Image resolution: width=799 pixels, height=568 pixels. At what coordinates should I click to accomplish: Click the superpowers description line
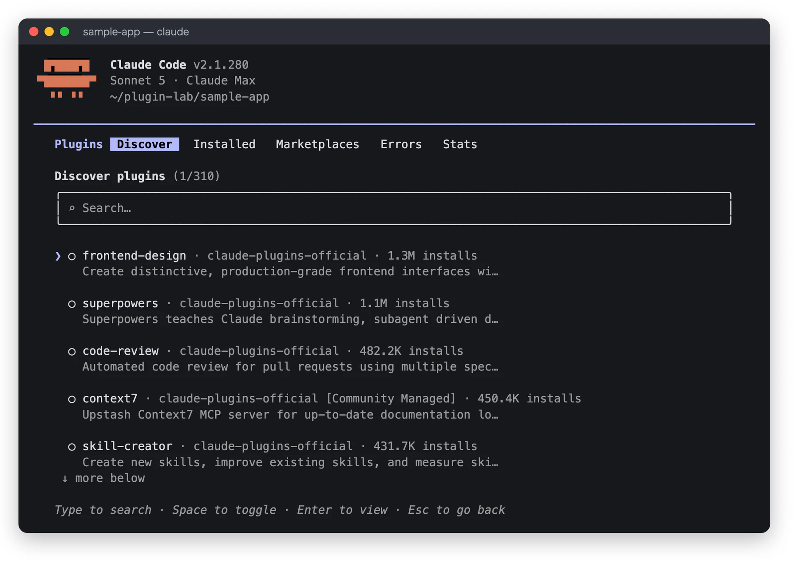(290, 319)
